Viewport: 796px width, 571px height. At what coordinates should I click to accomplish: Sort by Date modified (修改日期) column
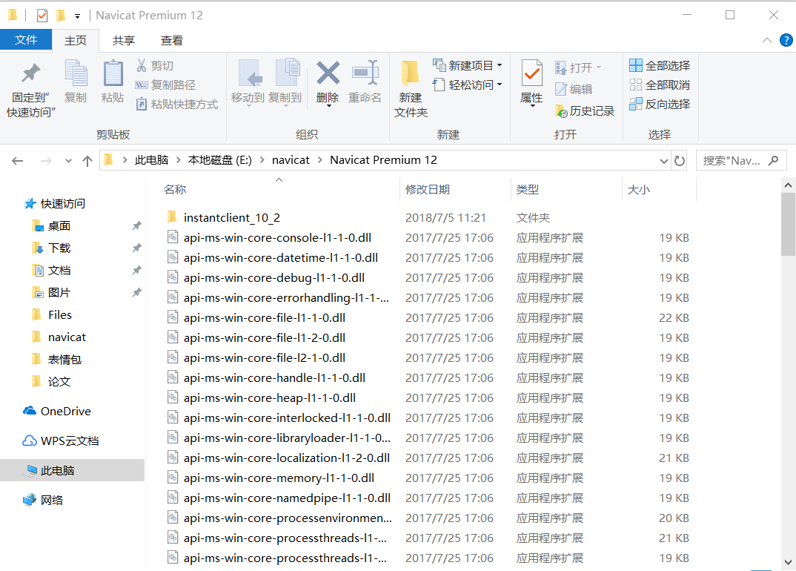428,190
